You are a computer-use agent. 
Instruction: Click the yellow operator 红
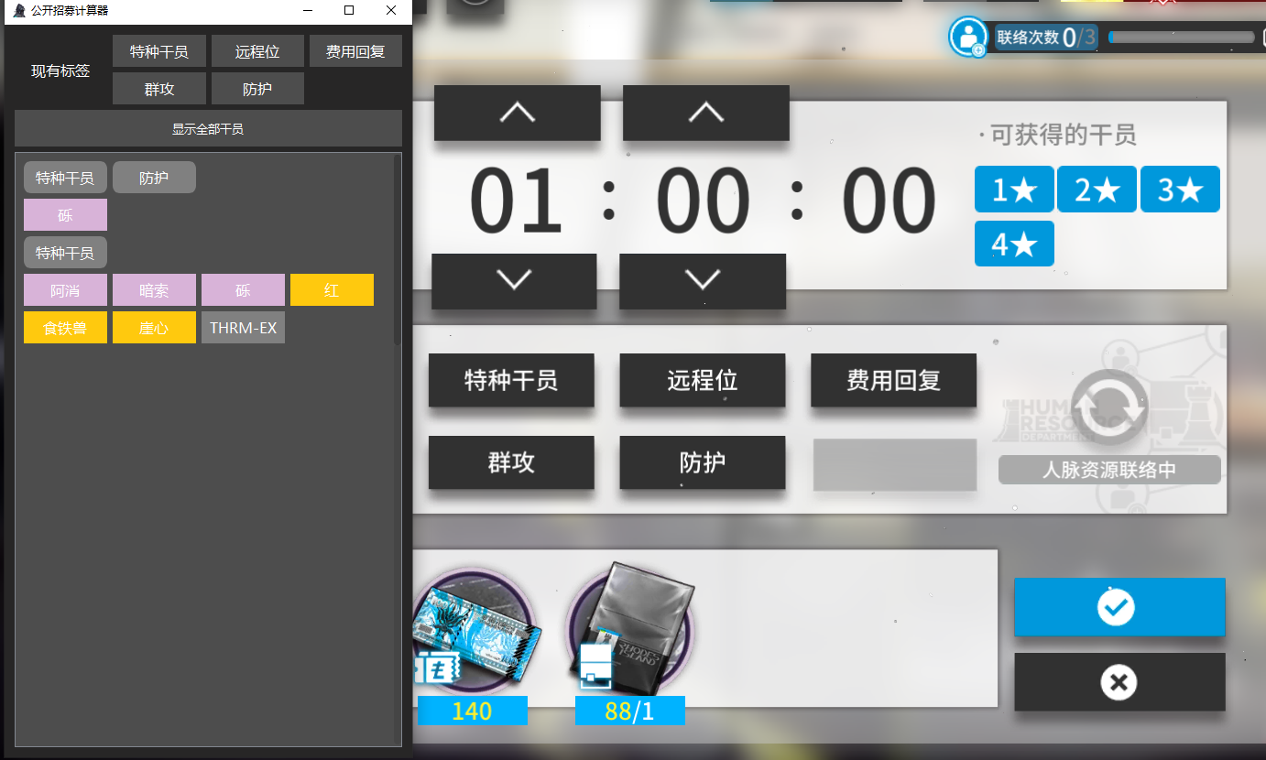click(x=332, y=290)
